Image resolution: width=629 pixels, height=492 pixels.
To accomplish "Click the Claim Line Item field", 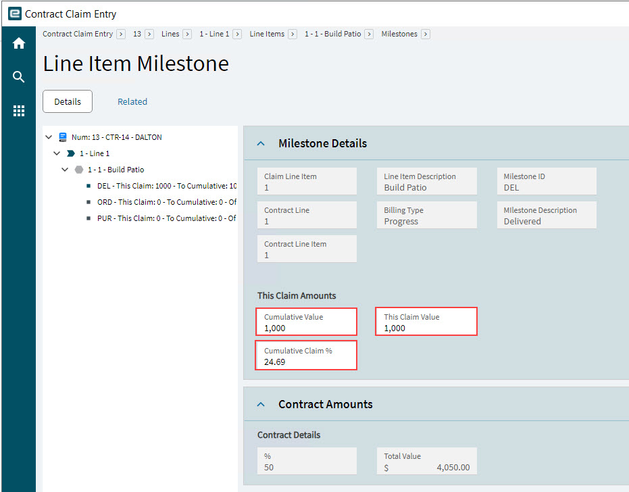I will click(x=307, y=181).
